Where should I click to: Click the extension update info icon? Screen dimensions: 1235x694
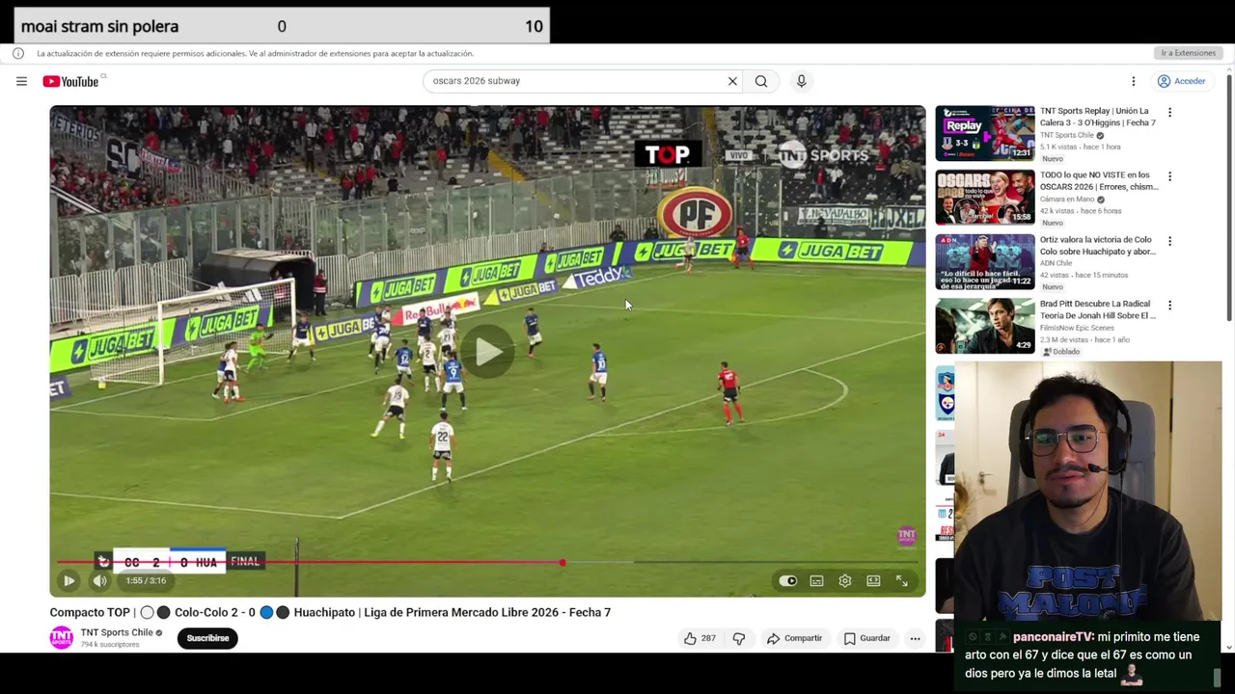[18, 53]
